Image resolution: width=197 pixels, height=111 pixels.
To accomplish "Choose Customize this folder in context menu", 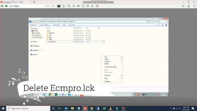I will coord(112,67).
